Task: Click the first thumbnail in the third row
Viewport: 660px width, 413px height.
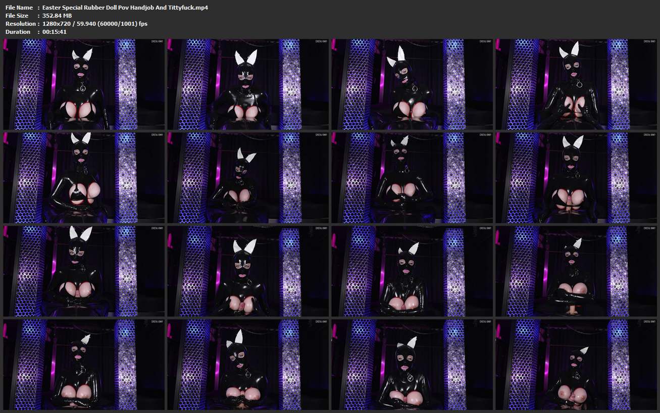Action: click(x=84, y=271)
